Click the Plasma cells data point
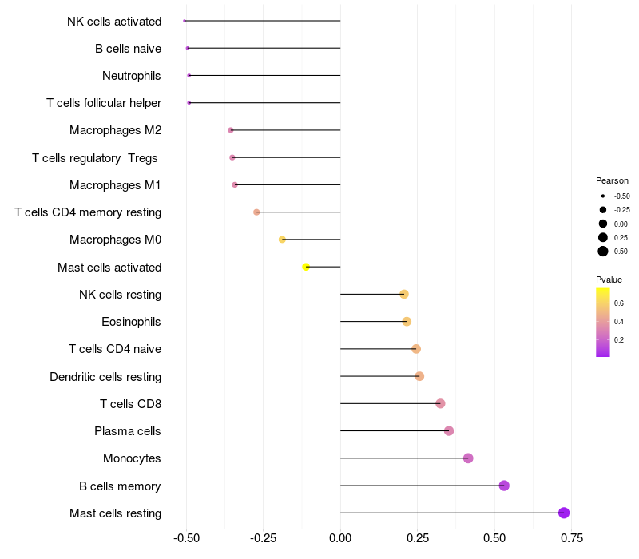 pos(449,430)
